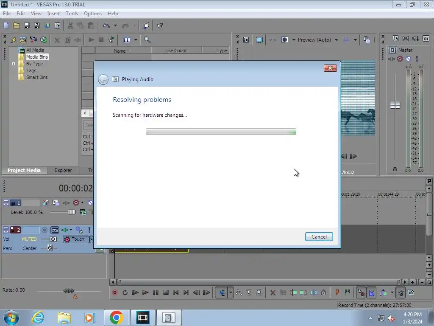Toggle Mute on the Master bus

[x=408, y=59]
